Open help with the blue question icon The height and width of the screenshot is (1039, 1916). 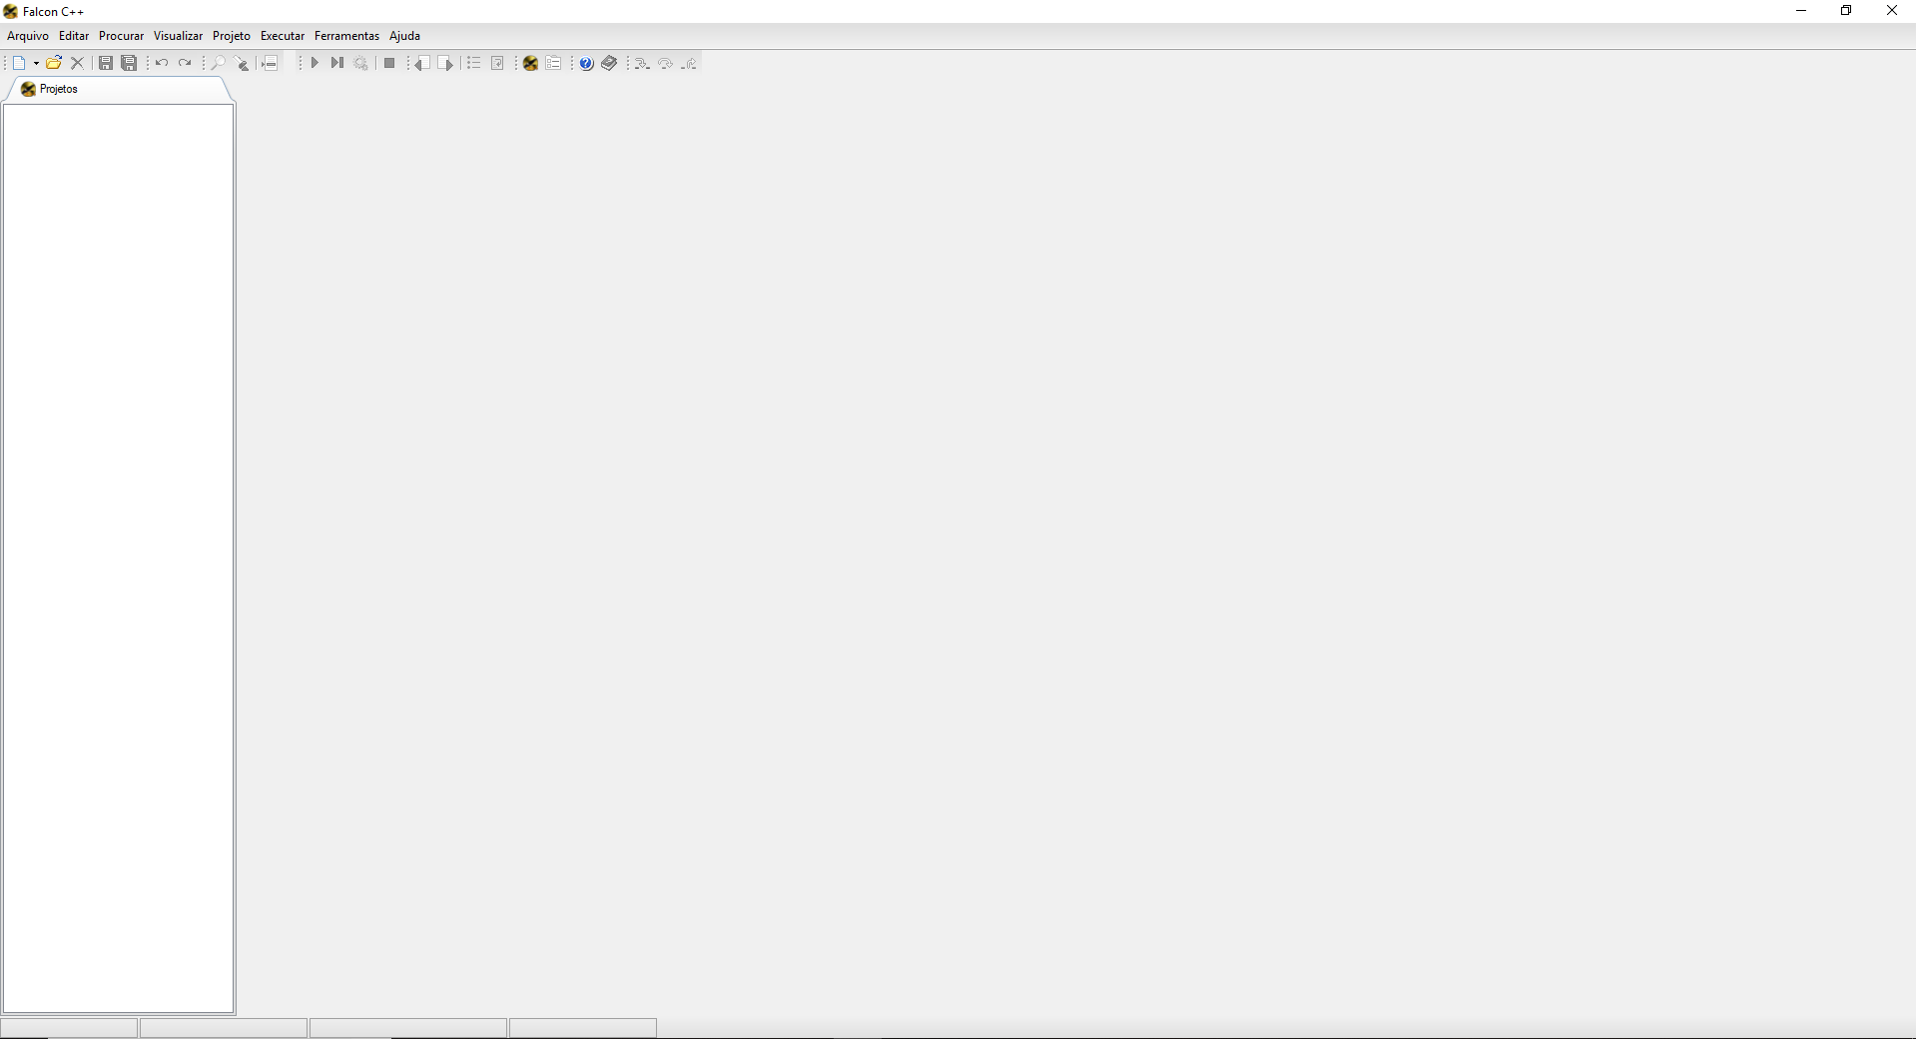coord(586,63)
